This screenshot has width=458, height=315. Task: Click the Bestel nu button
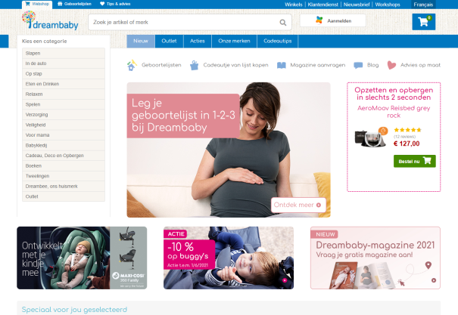(415, 161)
